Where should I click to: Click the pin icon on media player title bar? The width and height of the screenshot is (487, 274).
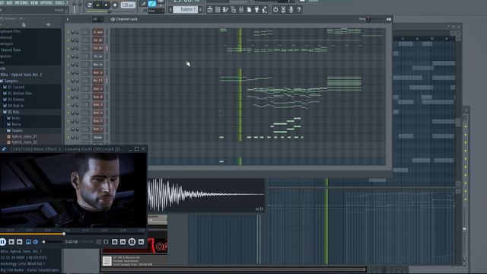click(x=4, y=149)
